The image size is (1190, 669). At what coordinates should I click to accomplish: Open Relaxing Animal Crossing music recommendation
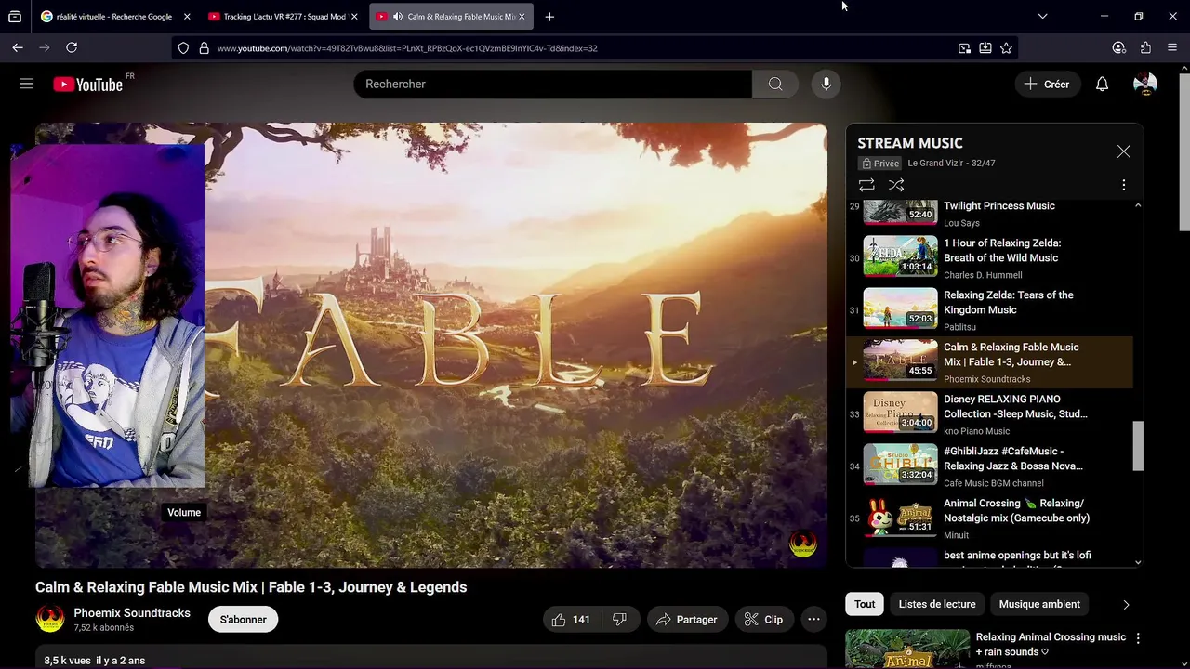pyautogui.click(x=1051, y=644)
